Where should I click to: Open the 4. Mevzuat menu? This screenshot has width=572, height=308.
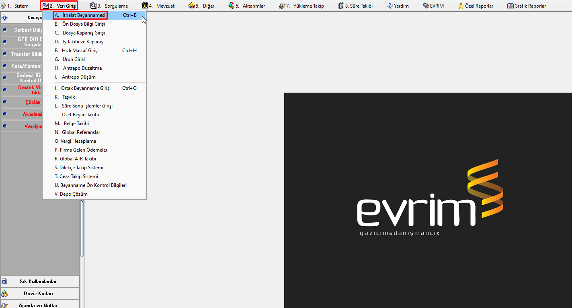tap(158, 6)
